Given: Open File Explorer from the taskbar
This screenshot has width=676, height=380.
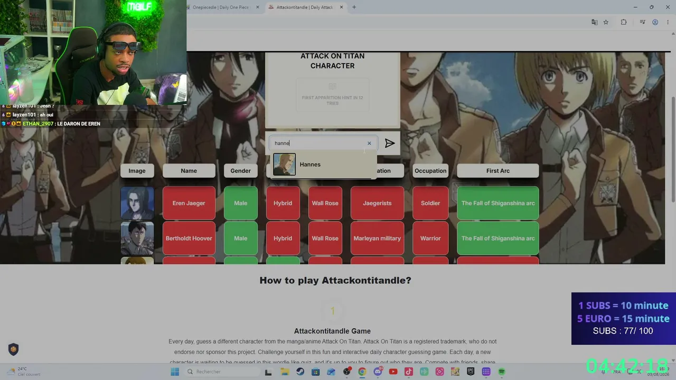Looking at the screenshot, I should 285,372.
